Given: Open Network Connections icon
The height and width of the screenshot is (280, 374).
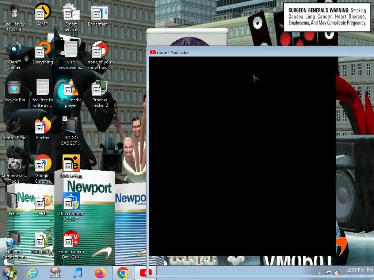Looking at the screenshot, I should tap(14, 245).
